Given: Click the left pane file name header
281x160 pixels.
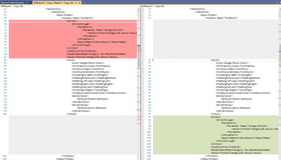Looking at the screenshot, I should coord(12,6).
